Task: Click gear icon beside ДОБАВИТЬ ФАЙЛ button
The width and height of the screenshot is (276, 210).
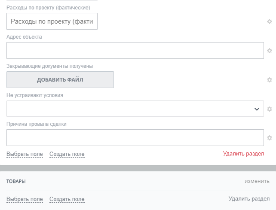Action: click(x=270, y=80)
